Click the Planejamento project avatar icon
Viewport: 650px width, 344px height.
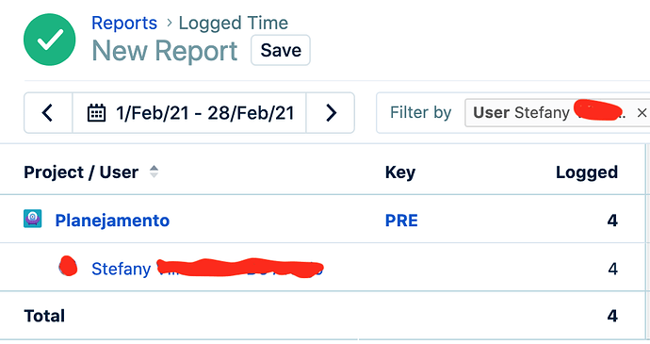(x=33, y=219)
